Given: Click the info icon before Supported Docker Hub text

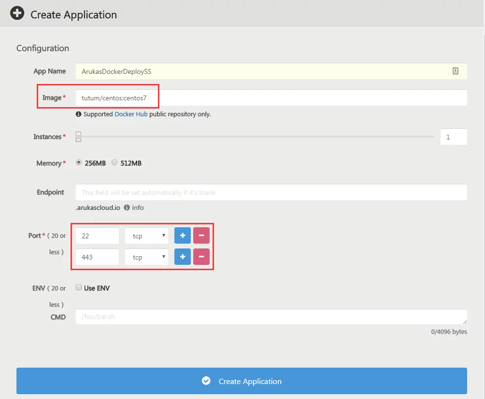Looking at the screenshot, I should pos(78,114).
